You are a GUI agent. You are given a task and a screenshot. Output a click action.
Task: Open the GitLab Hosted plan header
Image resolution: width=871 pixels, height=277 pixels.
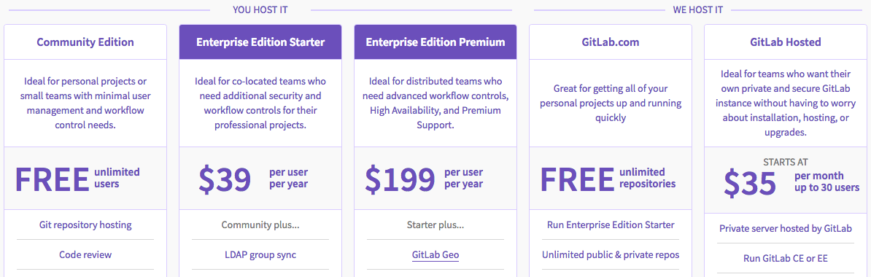(786, 42)
